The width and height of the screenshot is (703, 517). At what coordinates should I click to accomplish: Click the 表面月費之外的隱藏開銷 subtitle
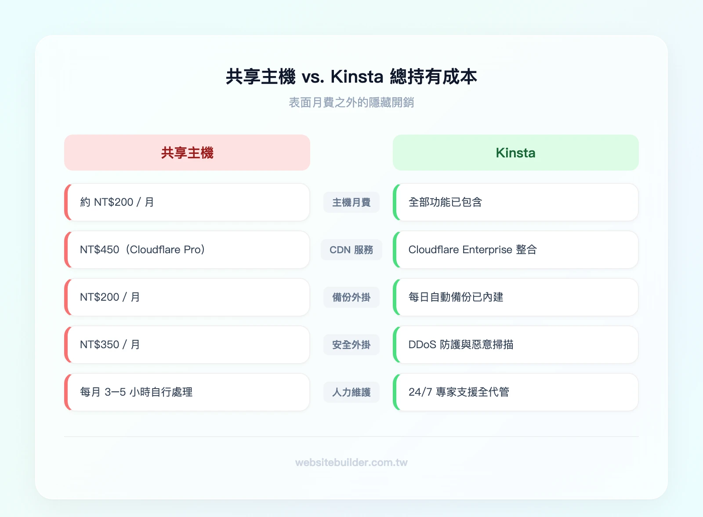[351, 103]
